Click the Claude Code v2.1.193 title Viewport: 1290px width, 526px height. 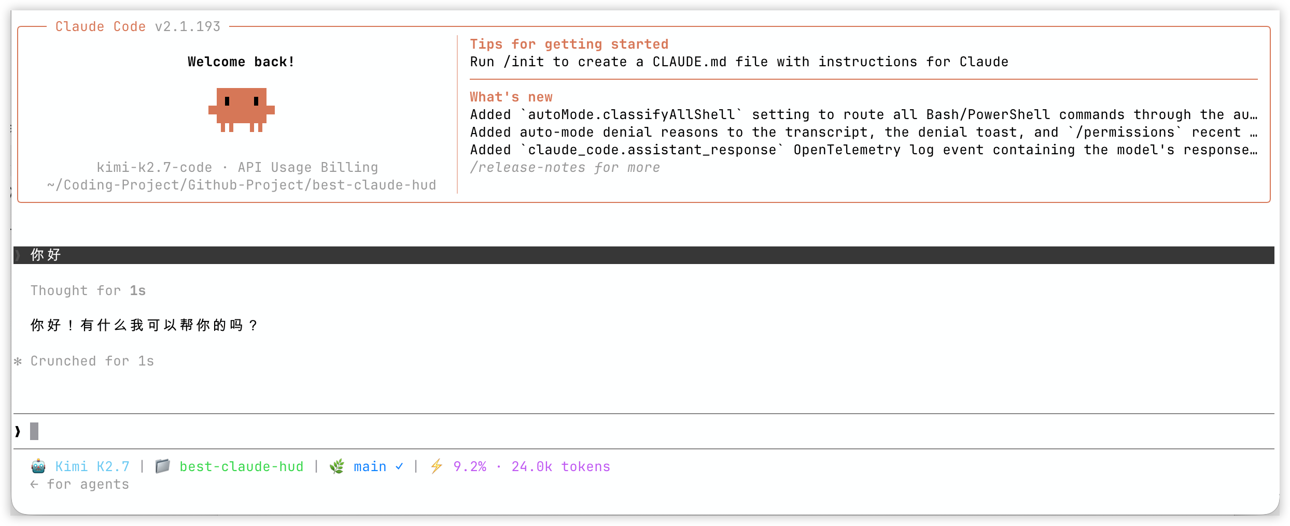coord(138,26)
